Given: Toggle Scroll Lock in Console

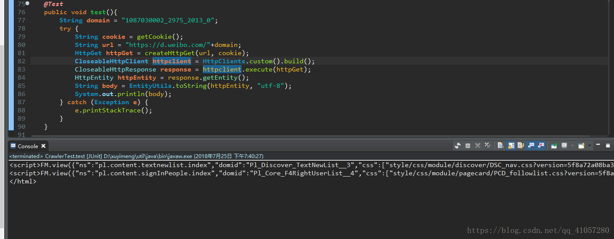Looking at the screenshot, I should click(x=511, y=146).
